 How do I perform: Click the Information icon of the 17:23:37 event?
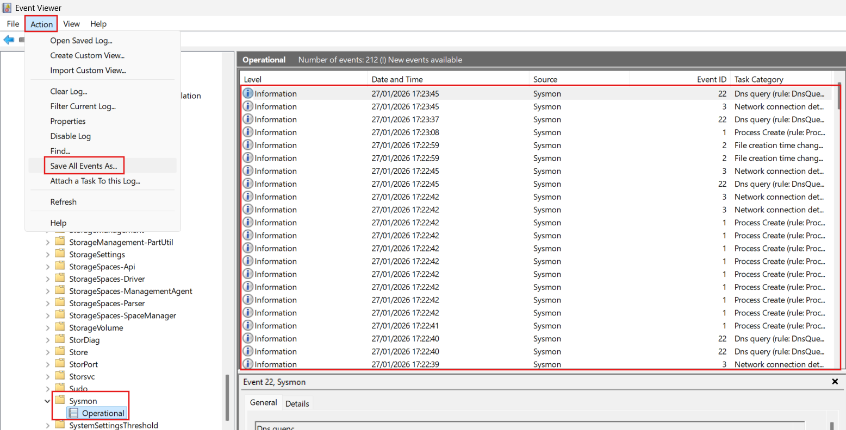pyautogui.click(x=248, y=119)
